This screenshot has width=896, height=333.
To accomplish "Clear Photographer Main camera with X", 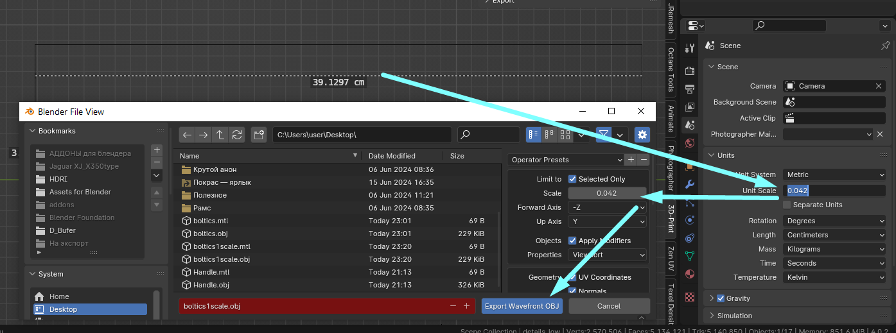I will pos(881,134).
